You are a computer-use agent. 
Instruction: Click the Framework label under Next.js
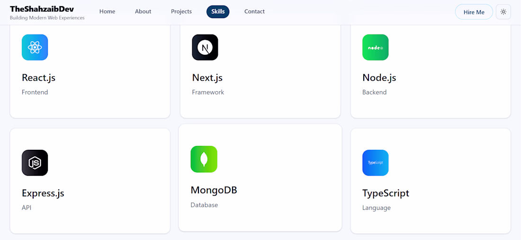pos(208,92)
